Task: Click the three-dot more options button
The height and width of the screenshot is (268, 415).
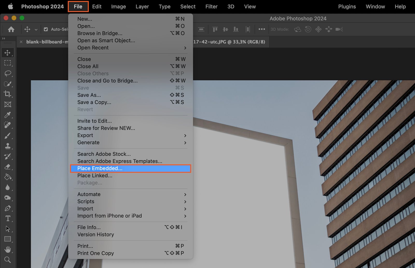Action: (262, 29)
